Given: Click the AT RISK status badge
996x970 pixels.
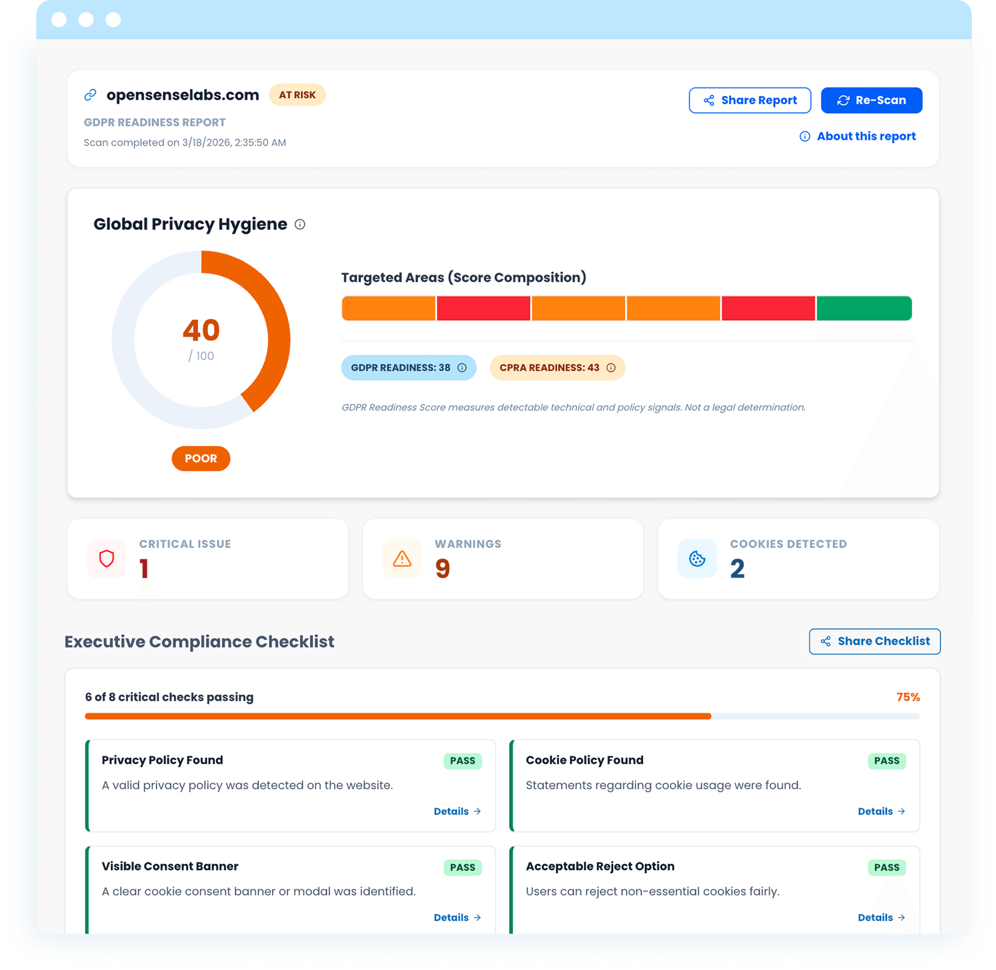Looking at the screenshot, I should point(297,95).
